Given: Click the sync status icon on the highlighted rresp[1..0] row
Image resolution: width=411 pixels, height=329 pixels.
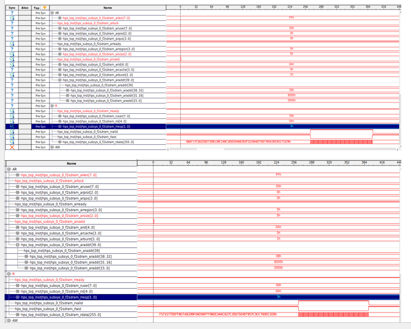Looking at the screenshot, I should click(12, 127).
